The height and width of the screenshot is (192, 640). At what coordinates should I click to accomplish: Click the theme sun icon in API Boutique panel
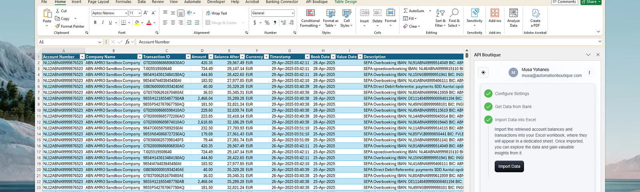point(484,72)
